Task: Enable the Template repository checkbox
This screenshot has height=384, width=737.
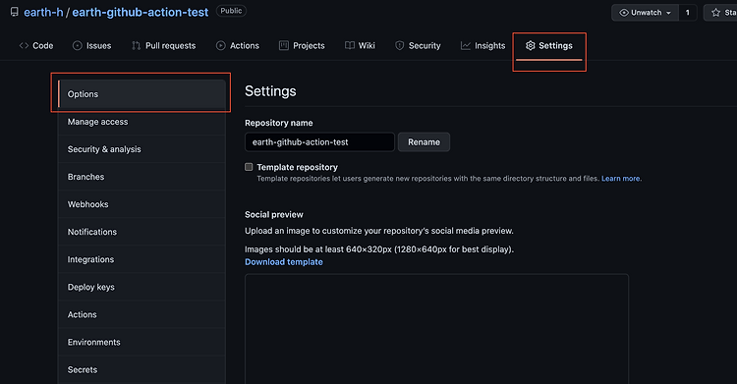Action: pyautogui.click(x=249, y=167)
